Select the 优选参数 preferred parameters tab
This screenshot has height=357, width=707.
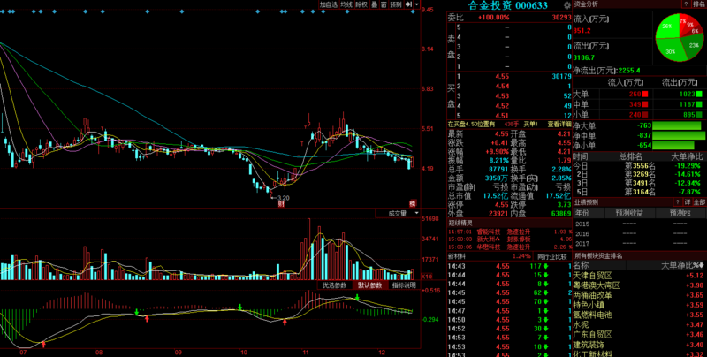pos(335,285)
